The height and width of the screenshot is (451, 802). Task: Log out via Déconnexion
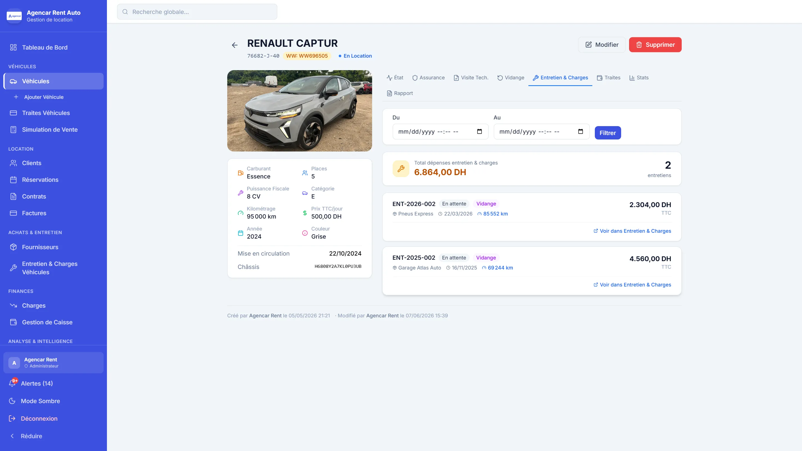click(x=53, y=418)
